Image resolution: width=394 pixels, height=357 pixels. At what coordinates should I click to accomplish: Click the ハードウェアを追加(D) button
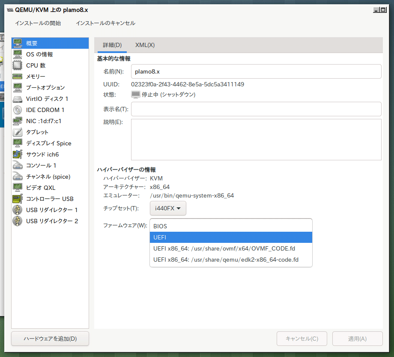tap(50, 339)
